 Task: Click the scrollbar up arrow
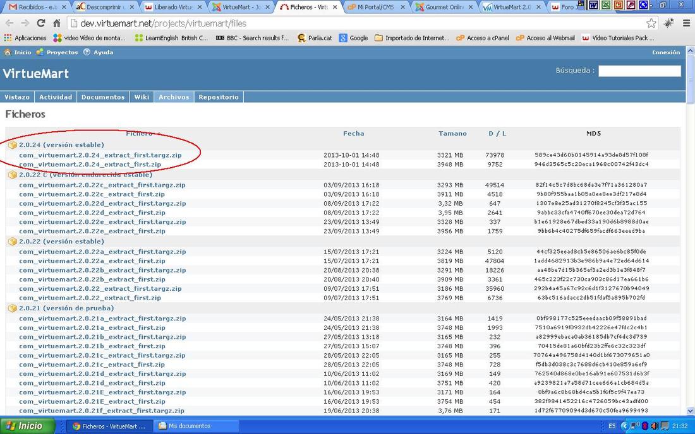(690, 51)
